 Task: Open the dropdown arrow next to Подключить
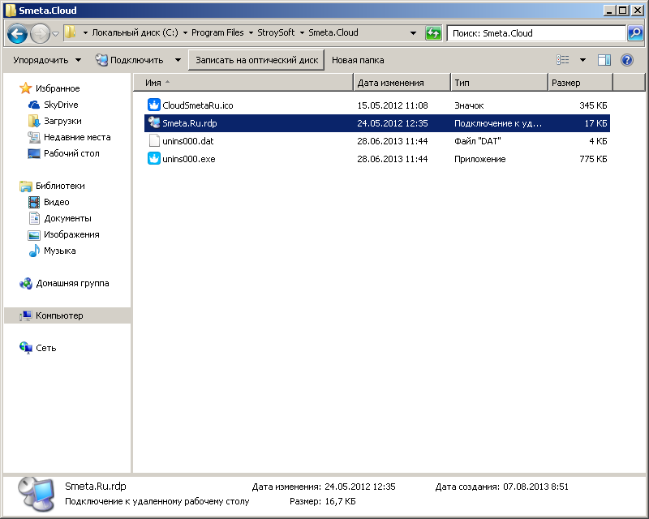pos(178,60)
